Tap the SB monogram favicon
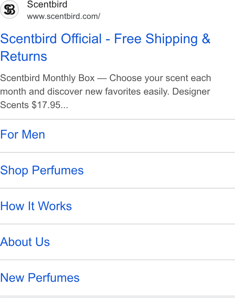The height and width of the screenshot is (298, 235). coord(9,9)
